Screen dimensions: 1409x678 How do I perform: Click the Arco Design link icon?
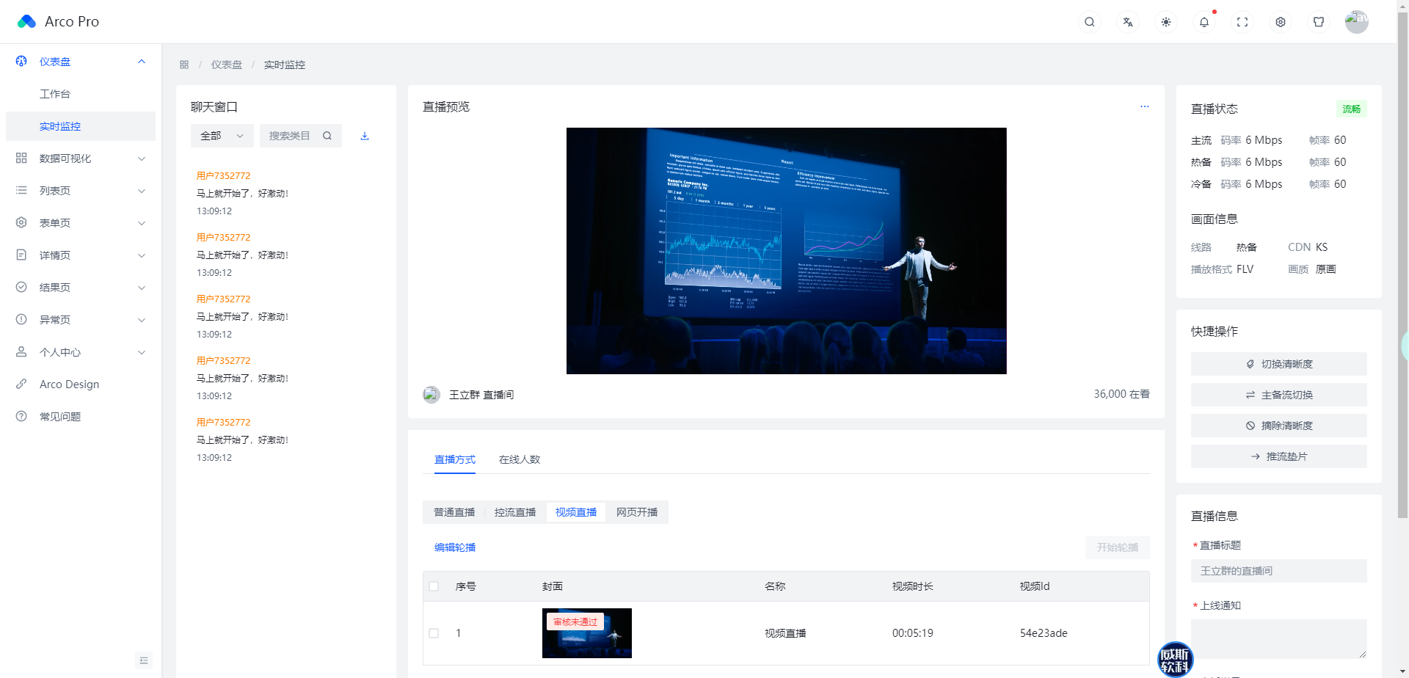(21, 384)
